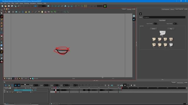Click the Detect lip-sync button
The image size is (188, 105).
pos(154,29)
